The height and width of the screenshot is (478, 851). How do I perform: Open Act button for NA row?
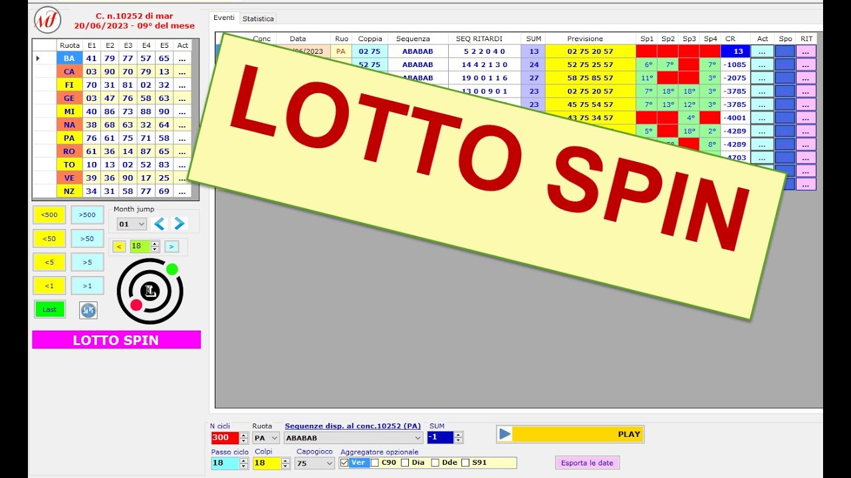tap(182, 125)
